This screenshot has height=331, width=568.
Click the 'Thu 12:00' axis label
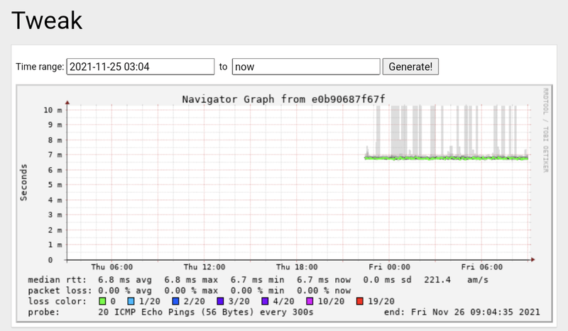click(x=204, y=267)
